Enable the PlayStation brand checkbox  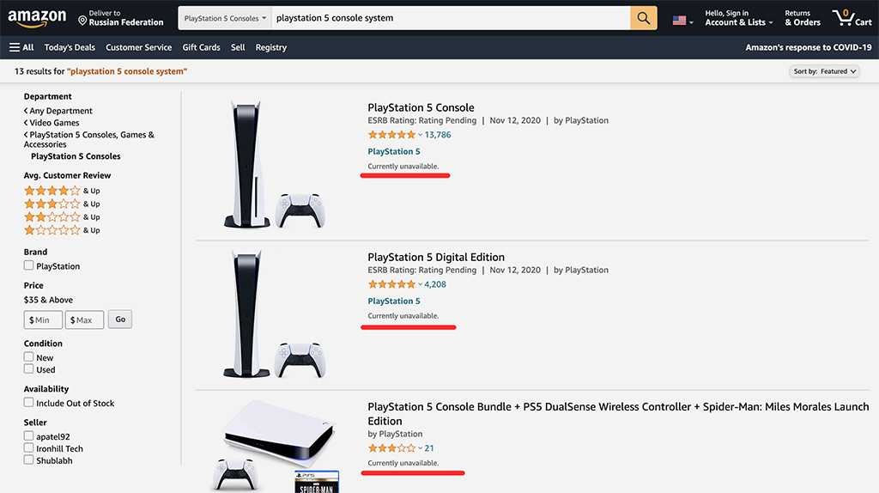coord(29,266)
